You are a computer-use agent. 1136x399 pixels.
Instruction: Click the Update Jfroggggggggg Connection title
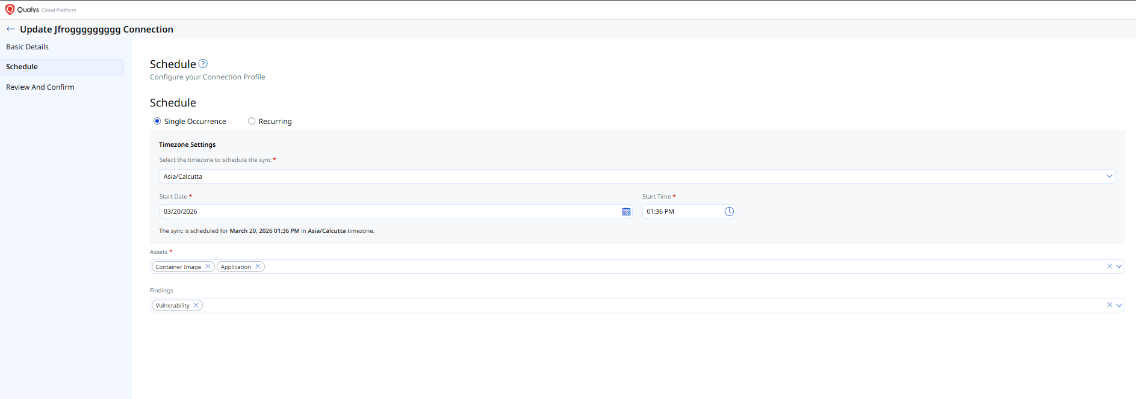(96, 29)
